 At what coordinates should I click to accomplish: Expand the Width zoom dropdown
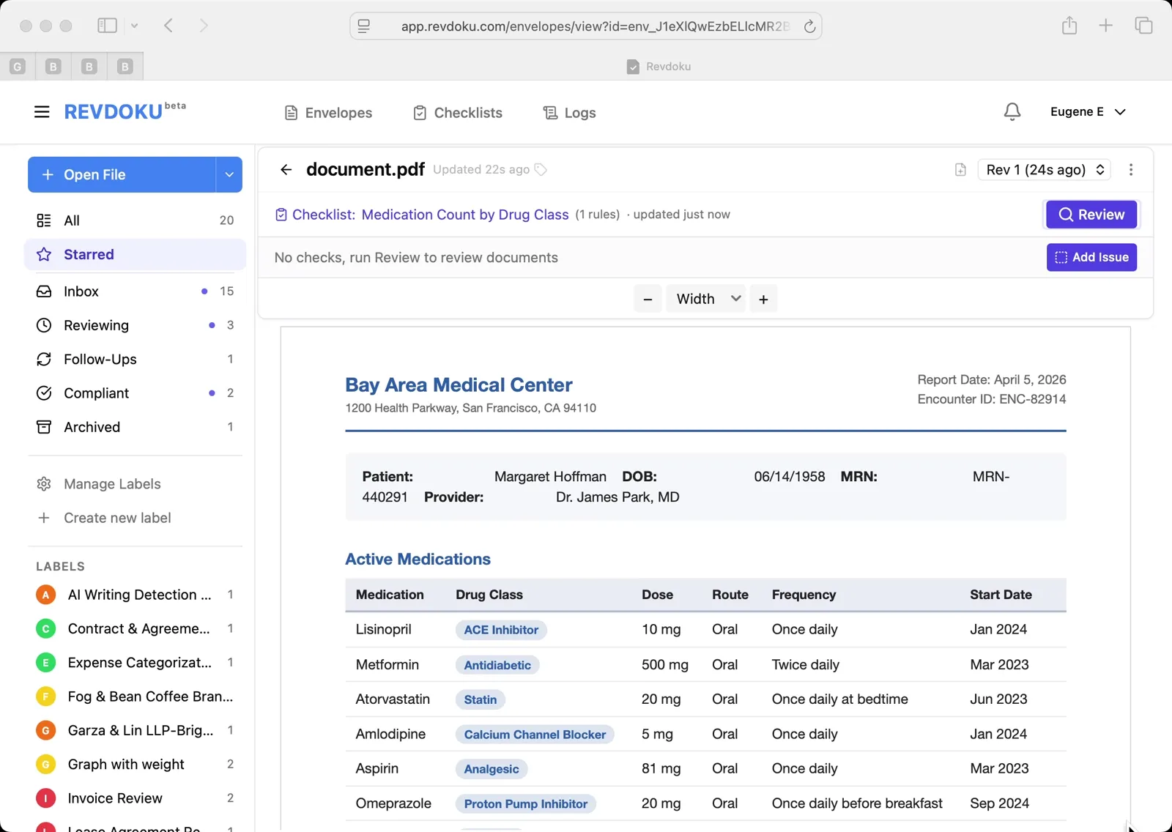click(705, 298)
